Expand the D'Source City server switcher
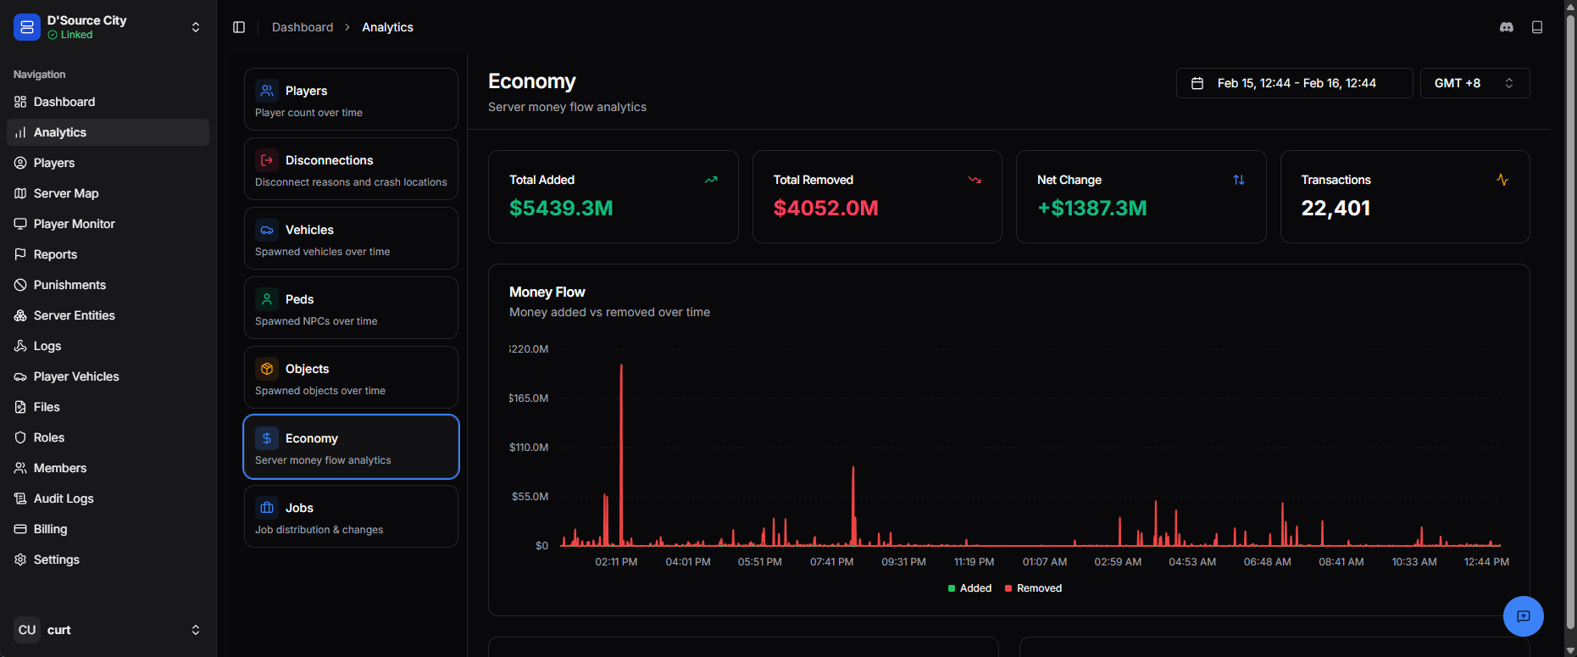Image resolution: width=1577 pixels, height=657 pixels. (108, 27)
